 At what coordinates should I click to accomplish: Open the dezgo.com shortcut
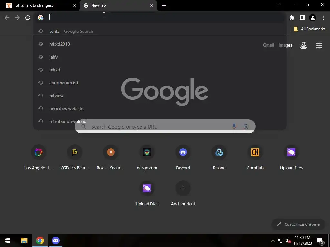[x=147, y=157]
